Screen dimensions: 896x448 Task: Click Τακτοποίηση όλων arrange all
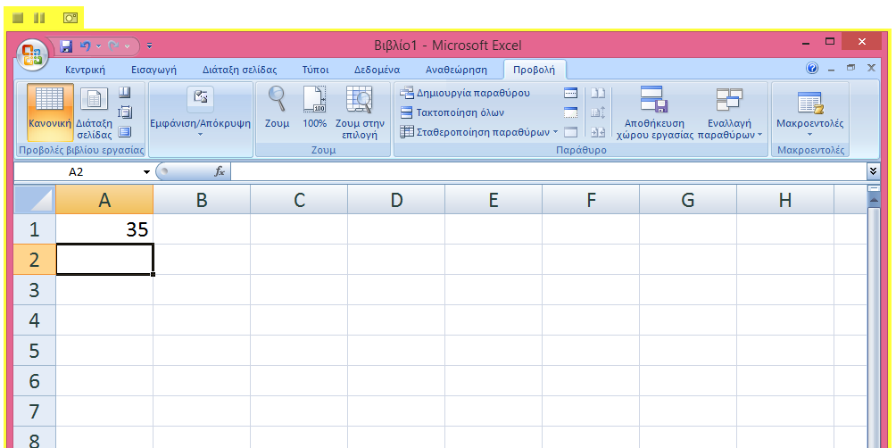pyautogui.click(x=452, y=112)
